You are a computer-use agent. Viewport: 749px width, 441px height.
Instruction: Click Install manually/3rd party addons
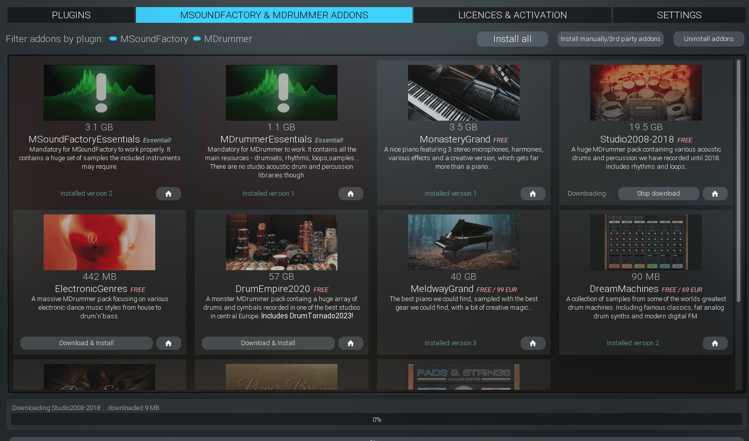(610, 39)
